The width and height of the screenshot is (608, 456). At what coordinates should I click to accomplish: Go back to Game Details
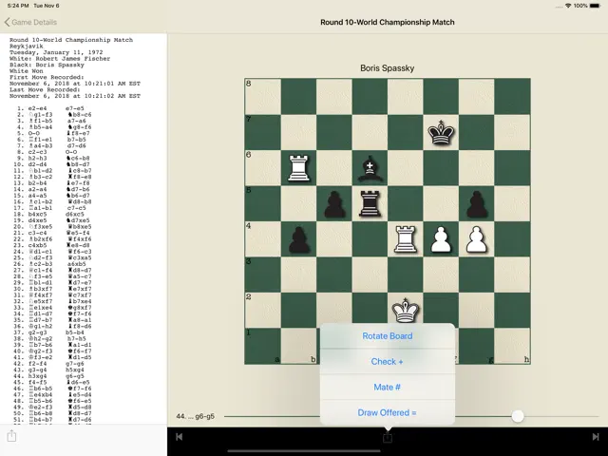click(30, 22)
